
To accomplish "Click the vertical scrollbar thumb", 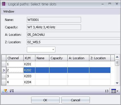I will click(117, 63).
